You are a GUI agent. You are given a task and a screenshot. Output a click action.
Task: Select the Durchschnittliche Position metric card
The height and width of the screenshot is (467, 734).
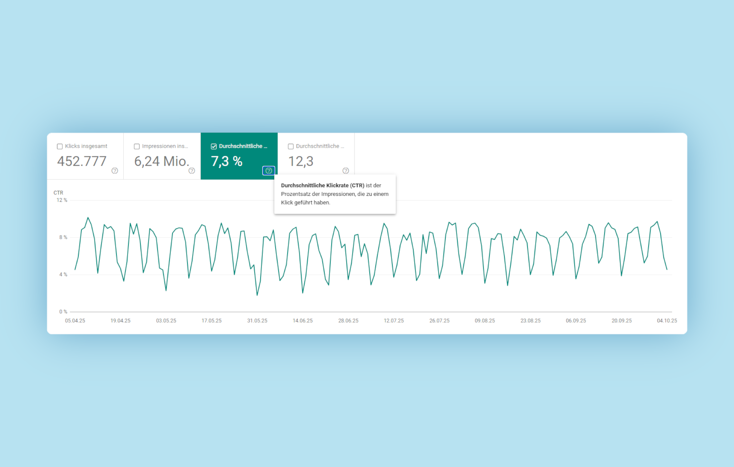pos(316,157)
